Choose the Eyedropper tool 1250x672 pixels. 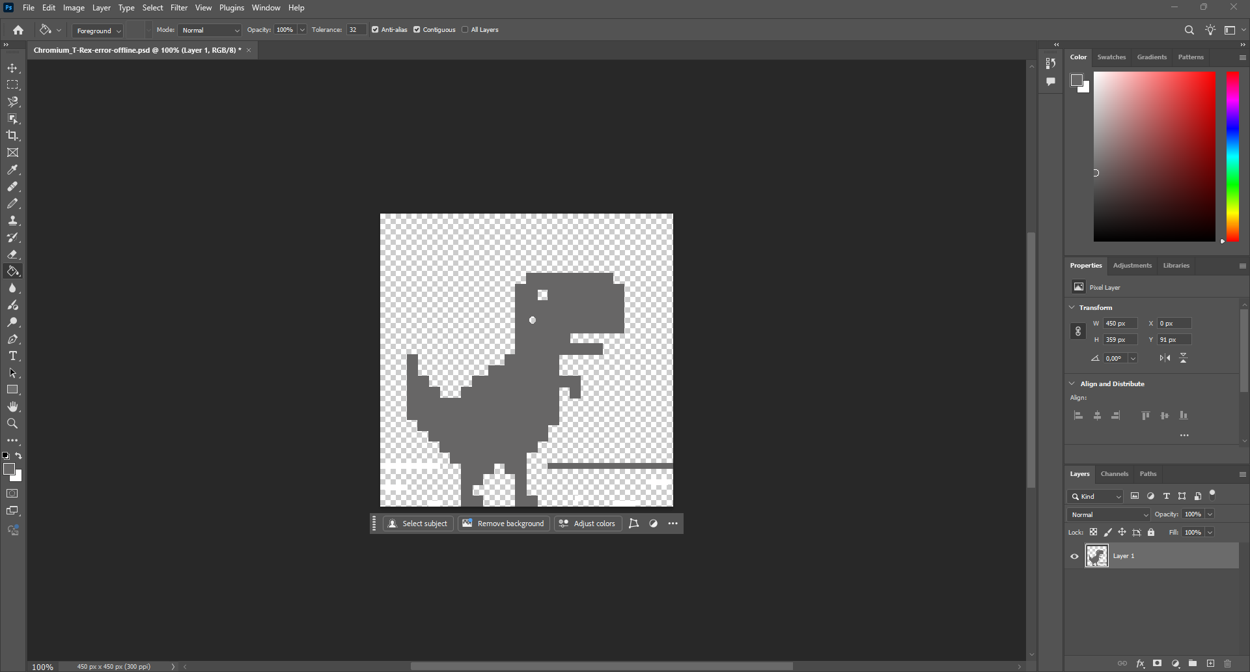12,170
